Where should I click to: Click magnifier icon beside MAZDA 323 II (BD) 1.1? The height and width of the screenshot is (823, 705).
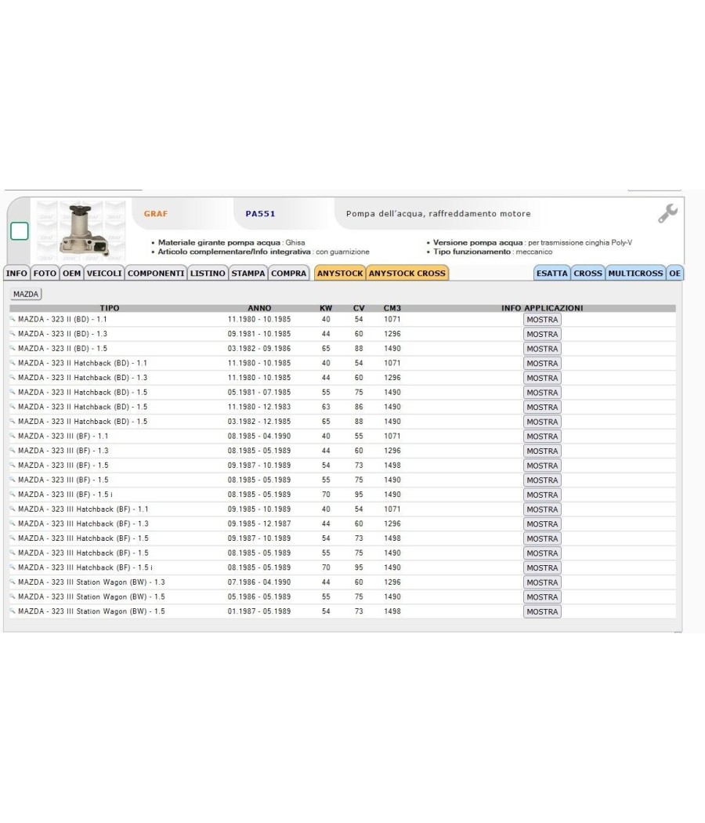[13, 318]
